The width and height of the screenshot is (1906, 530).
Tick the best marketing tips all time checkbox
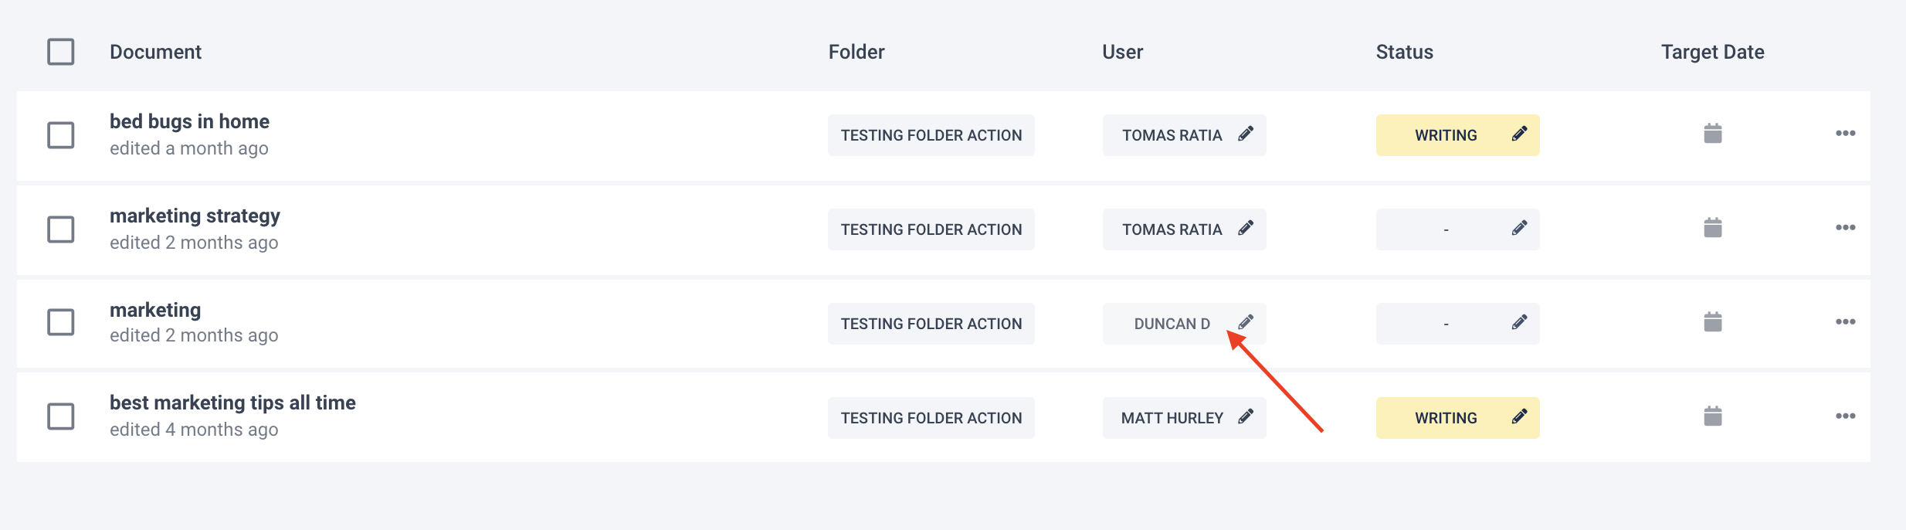pos(61,416)
